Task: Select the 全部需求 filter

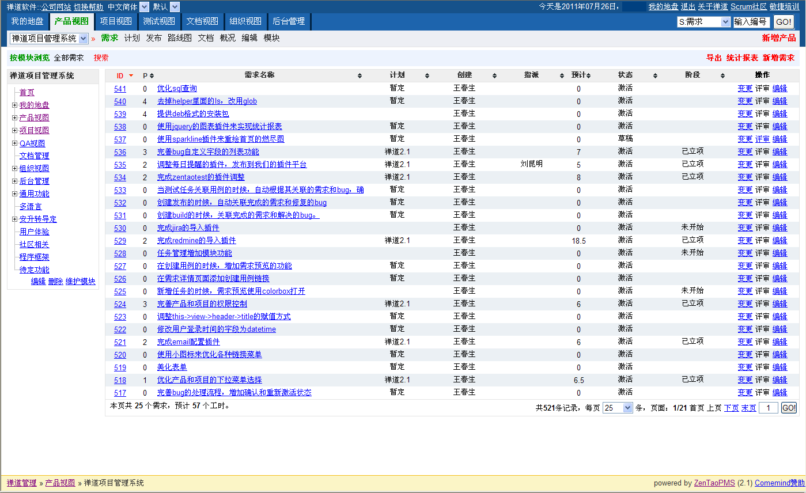Action: 69,58
